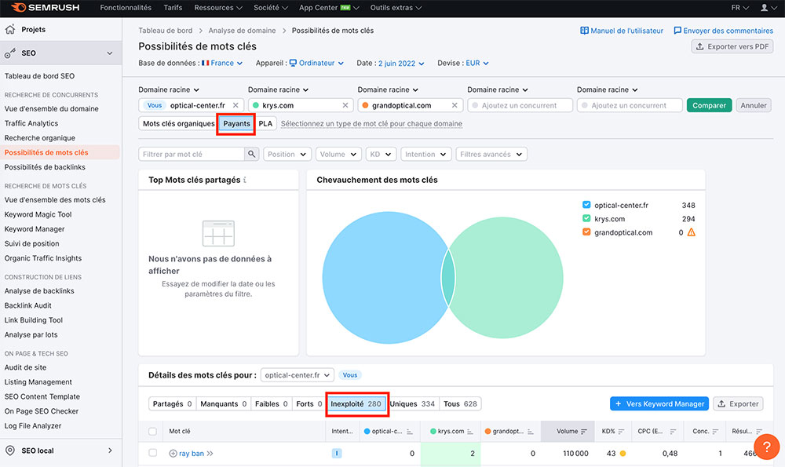
Task: Sort by the optical-c... column sort icon
Action: pyautogui.click(x=410, y=432)
